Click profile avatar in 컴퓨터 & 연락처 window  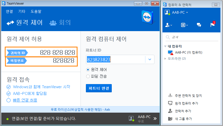(x=167, y=12)
